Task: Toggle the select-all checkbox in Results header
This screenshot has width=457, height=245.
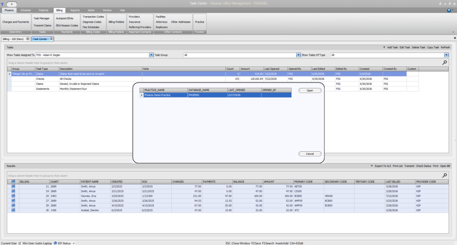Action: click(13, 182)
